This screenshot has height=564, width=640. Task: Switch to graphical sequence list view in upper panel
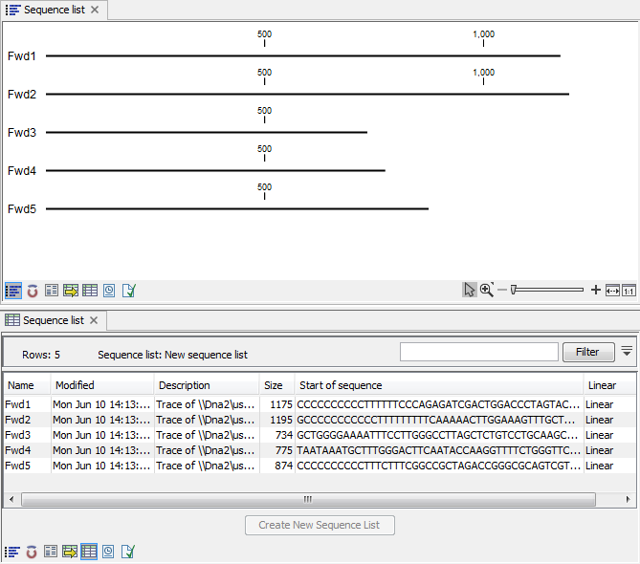click(x=13, y=291)
